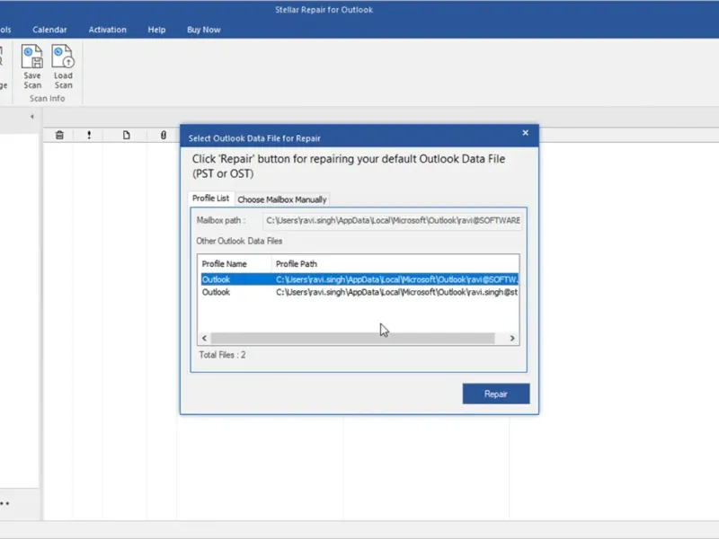
Task: Collapse the left pane with the arrow
Action: click(x=32, y=117)
